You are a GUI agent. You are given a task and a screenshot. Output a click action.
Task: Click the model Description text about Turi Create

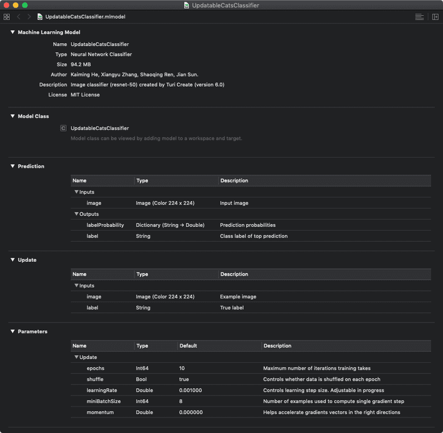click(x=147, y=85)
